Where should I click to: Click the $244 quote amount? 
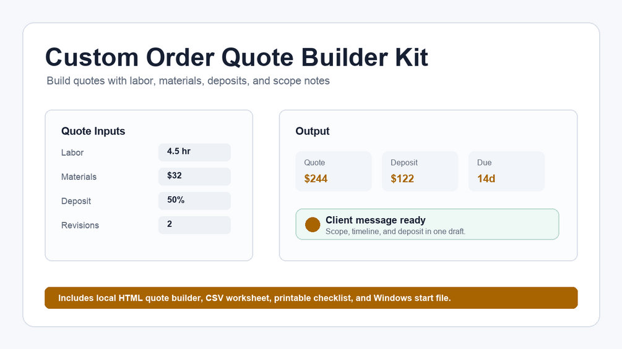point(316,179)
